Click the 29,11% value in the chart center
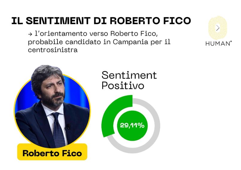241x170 pixels. 132,125
